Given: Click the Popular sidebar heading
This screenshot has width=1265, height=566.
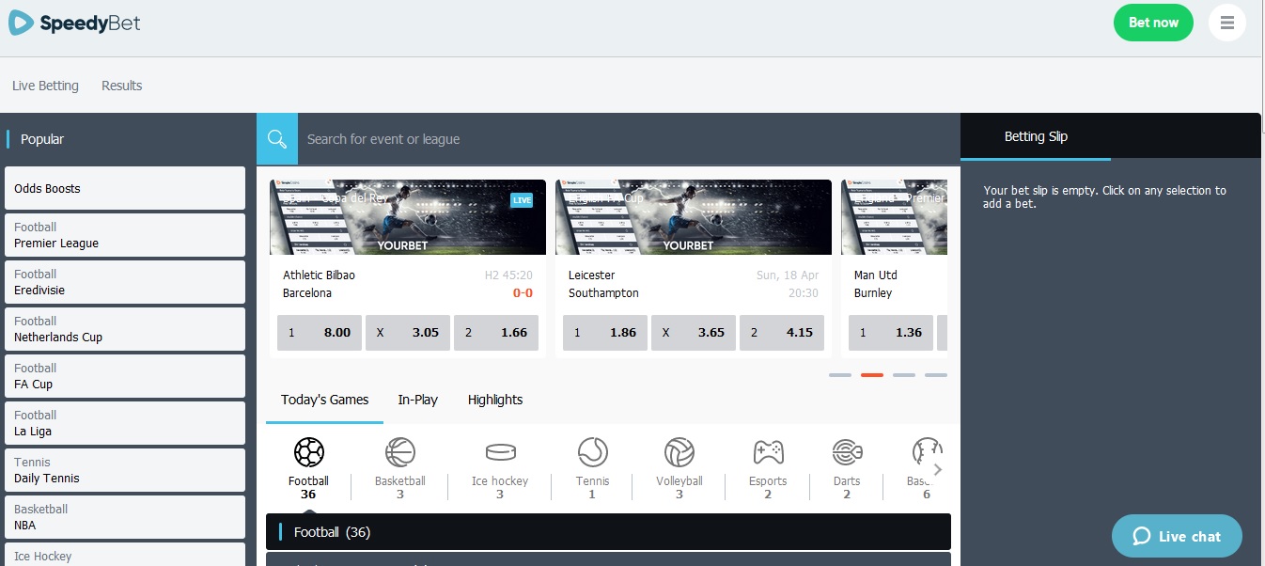Looking at the screenshot, I should (42, 139).
